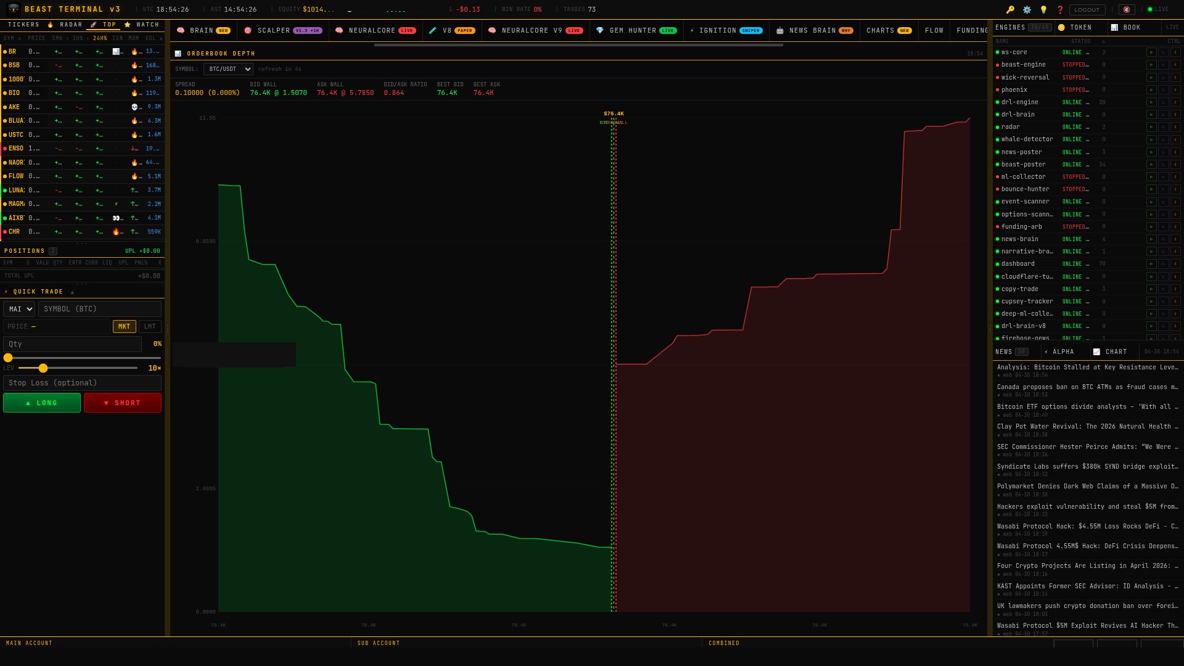1184x666 pixels.
Task: Start the beast-engine with its play icon
Action: [1151, 65]
